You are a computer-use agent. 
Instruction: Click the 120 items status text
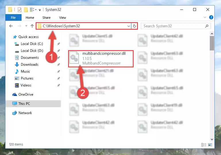(16, 144)
